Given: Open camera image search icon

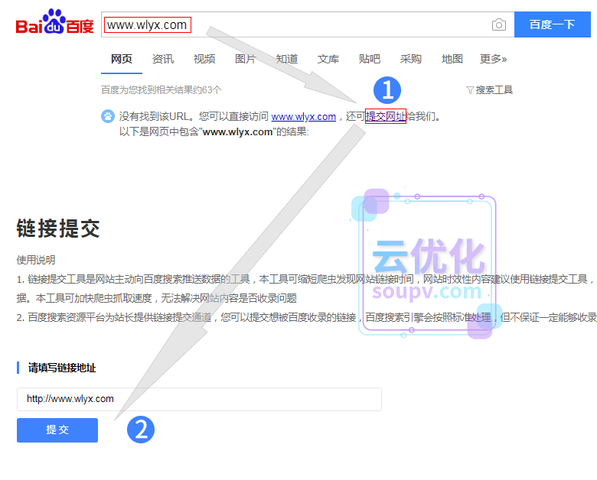Looking at the screenshot, I should coord(499,24).
